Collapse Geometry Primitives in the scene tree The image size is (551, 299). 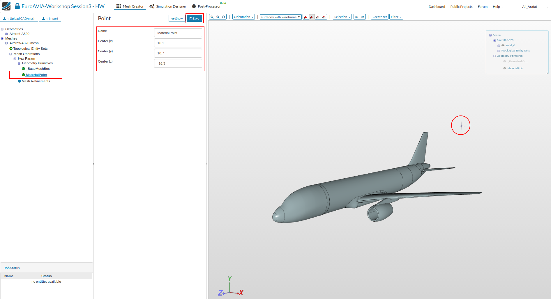pos(495,56)
